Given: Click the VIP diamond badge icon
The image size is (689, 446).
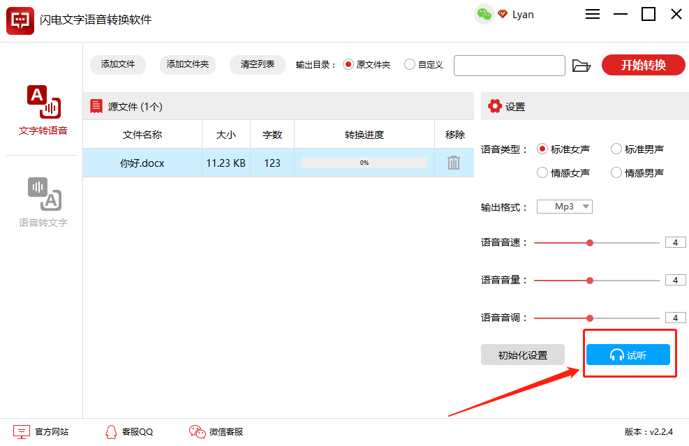Looking at the screenshot, I should pyautogui.click(x=503, y=14).
